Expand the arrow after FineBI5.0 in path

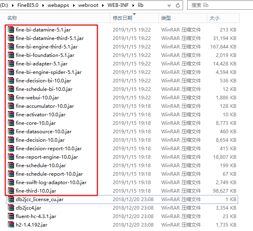pyautogui.click(x=43, y=6)
